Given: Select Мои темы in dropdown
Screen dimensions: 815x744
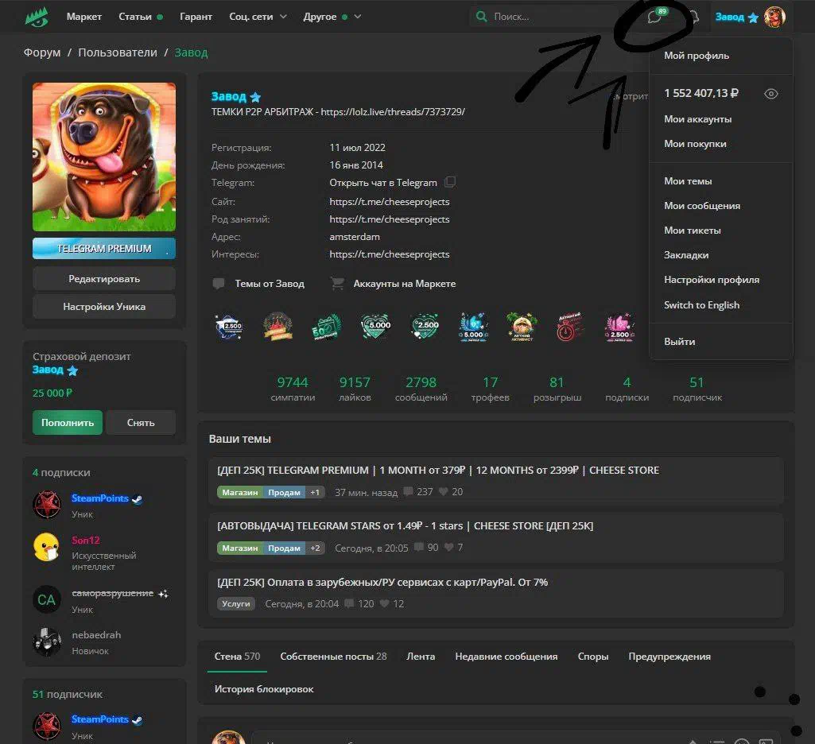Looking at the screenshot, I should [688, 181].
